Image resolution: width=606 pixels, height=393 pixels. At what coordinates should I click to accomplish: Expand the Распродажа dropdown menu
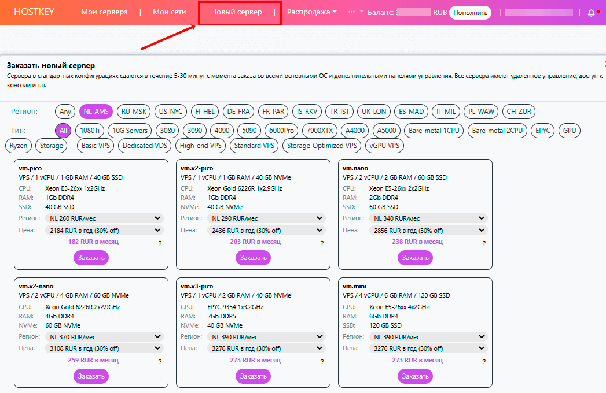(312, 12)
